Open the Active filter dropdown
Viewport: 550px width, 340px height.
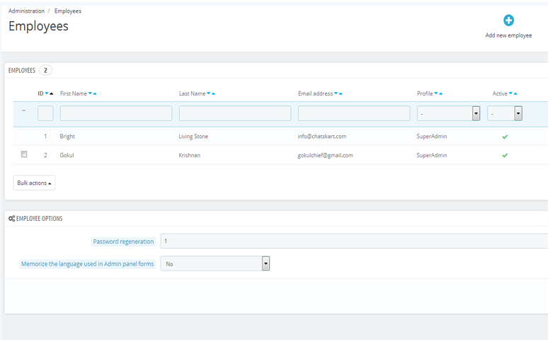(505, 113)
